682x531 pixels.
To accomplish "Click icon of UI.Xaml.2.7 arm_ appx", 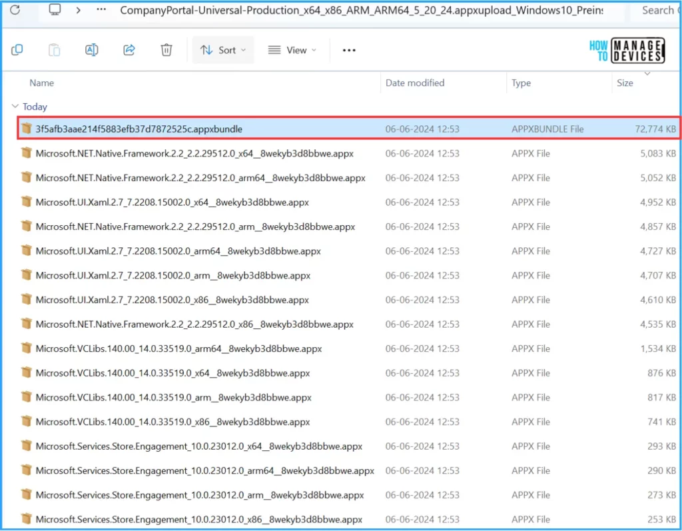I will [27, 274].
